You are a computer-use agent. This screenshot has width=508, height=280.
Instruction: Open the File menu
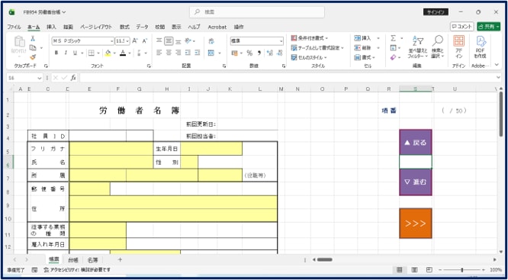pyautogui.click(x=14, y=27)
